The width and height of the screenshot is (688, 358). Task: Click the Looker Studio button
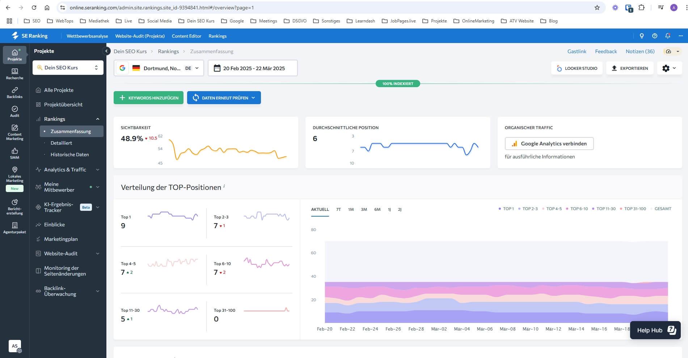point(577,68)
